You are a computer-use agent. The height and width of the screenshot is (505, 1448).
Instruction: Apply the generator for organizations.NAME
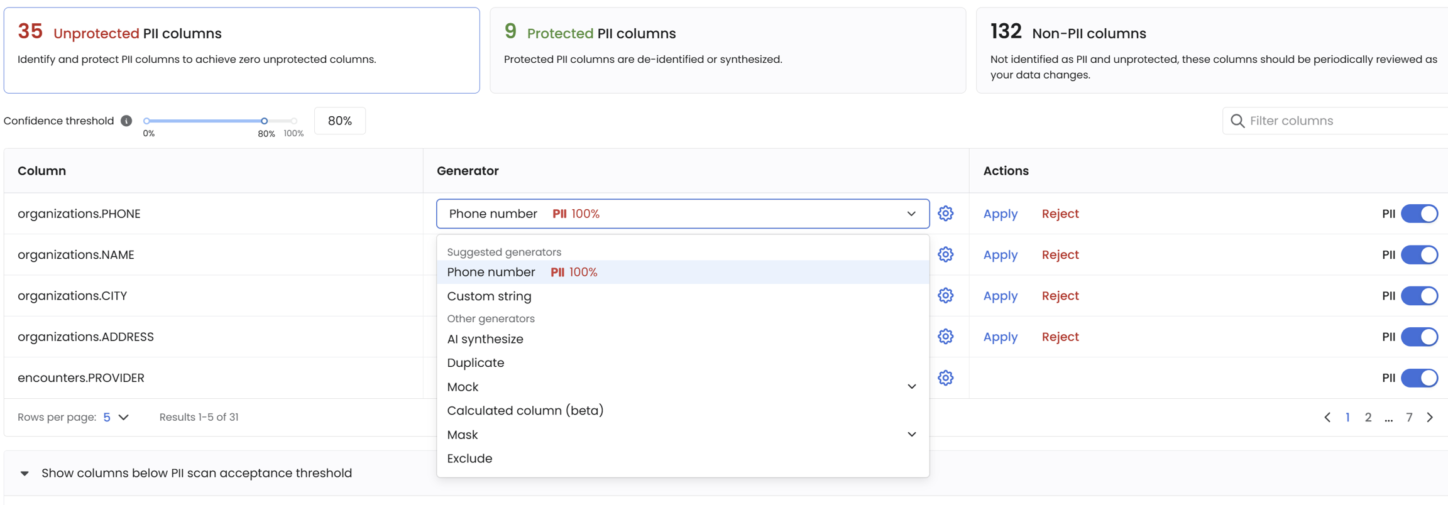click(x=1000, y=254)
